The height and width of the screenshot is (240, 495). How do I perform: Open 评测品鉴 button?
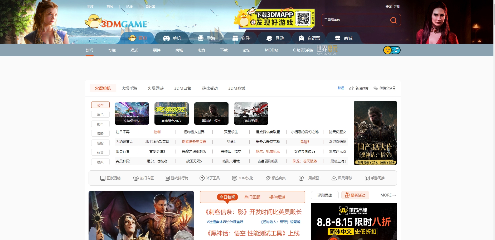click(x=325, y=195)
